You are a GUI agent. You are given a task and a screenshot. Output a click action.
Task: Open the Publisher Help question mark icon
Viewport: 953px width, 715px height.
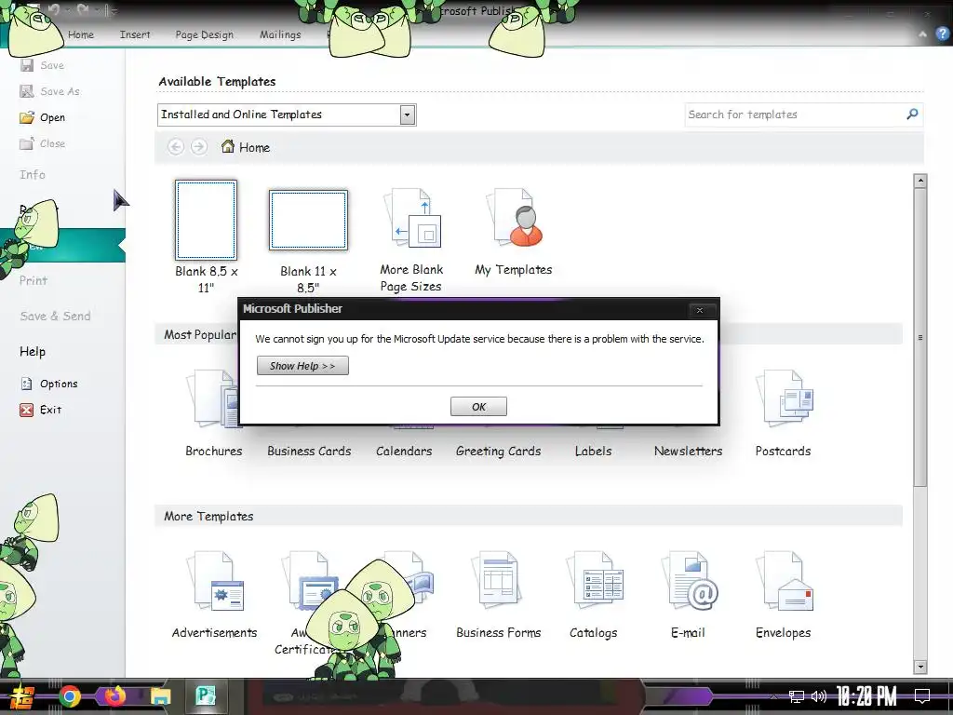tap(942, 34)
